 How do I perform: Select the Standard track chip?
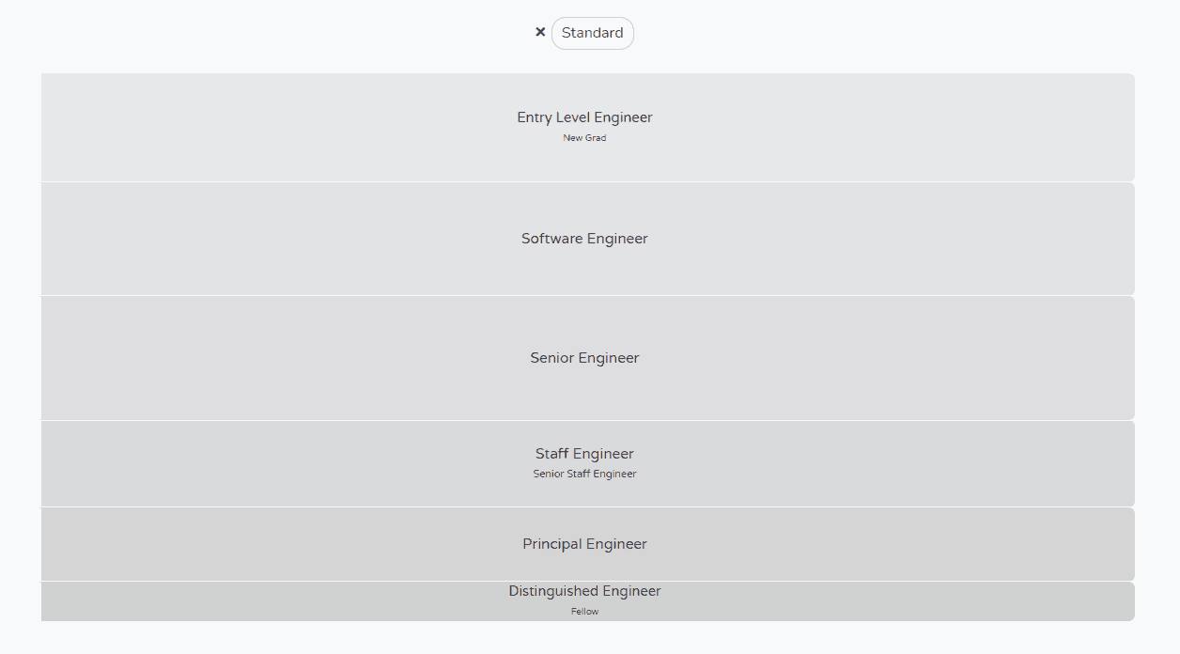(x=592, y=33)
